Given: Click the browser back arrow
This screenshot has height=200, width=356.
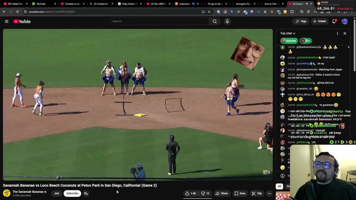Looking at the screenshot, I should tap(4, 12).
